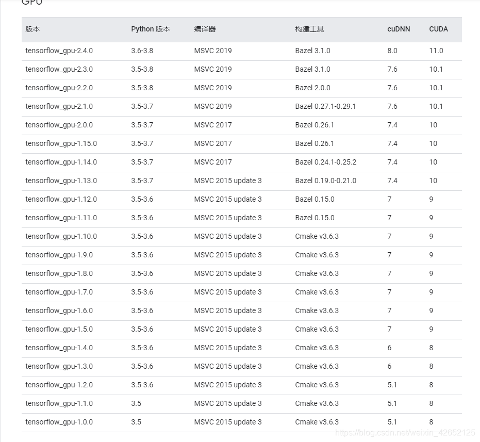Click CUDA 9 in the tensorflow_gpu-1.5.0 row
Viewport: 480px width, 442px height.
pos(431,329)
